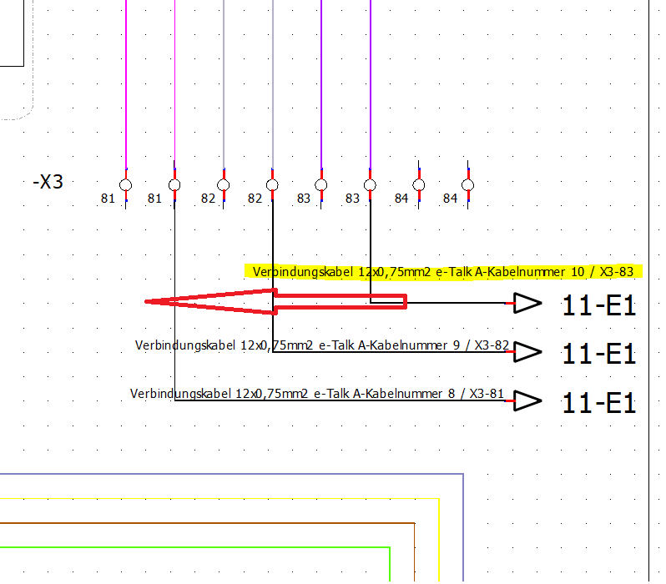Click the yellow highlighted Kabelnummer 10 label
The height and width of the screenshot is (584, 666).
coord(443,272)
